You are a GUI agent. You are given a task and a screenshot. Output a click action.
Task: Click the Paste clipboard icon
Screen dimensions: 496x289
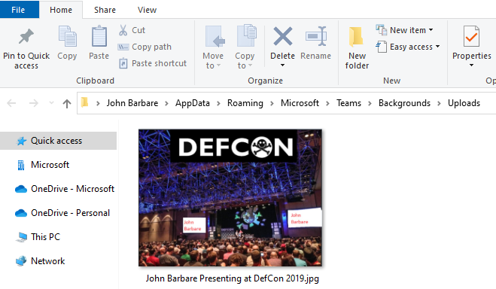pos(99,36)
